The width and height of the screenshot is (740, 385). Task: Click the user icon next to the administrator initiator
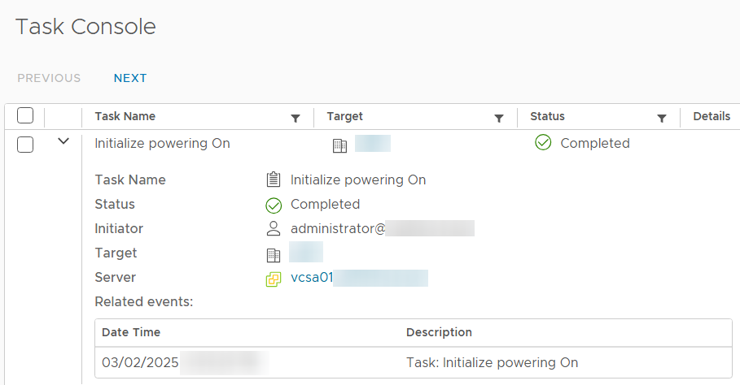click(274, 228)
